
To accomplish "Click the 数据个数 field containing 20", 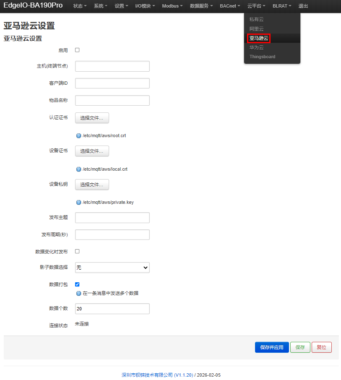I will pyautogui.click(x=112, y=309).
